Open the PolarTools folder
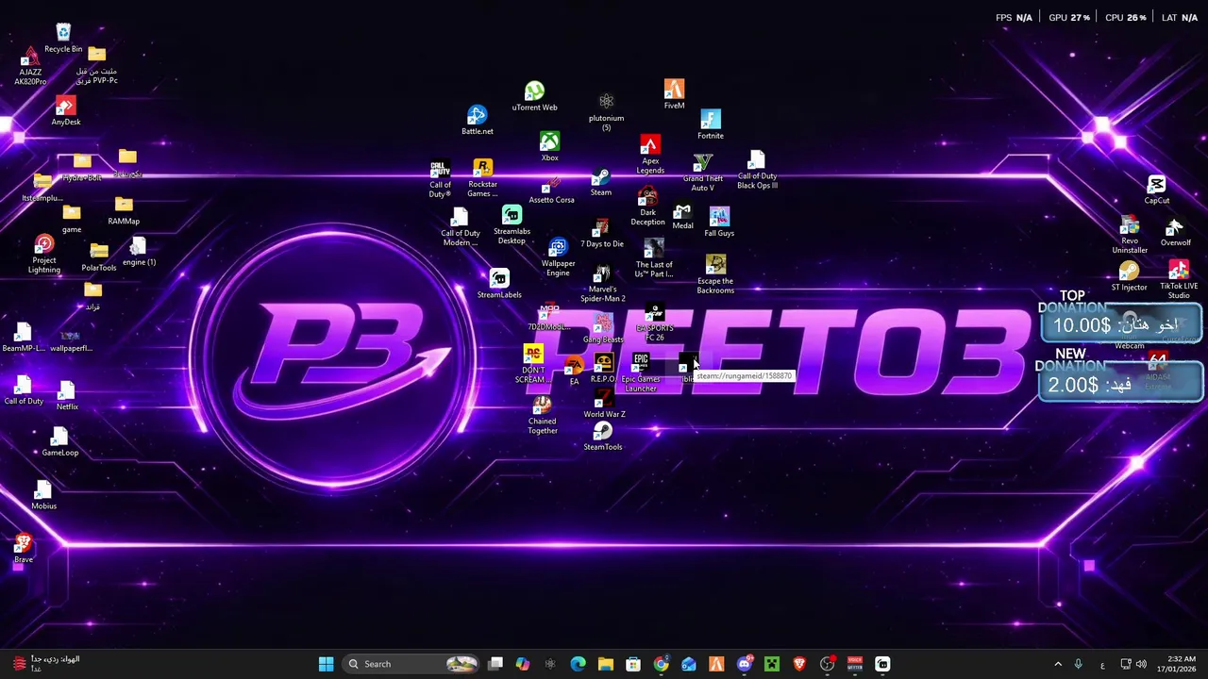Screen dimensions: 1208x679 tap(99, 257)
